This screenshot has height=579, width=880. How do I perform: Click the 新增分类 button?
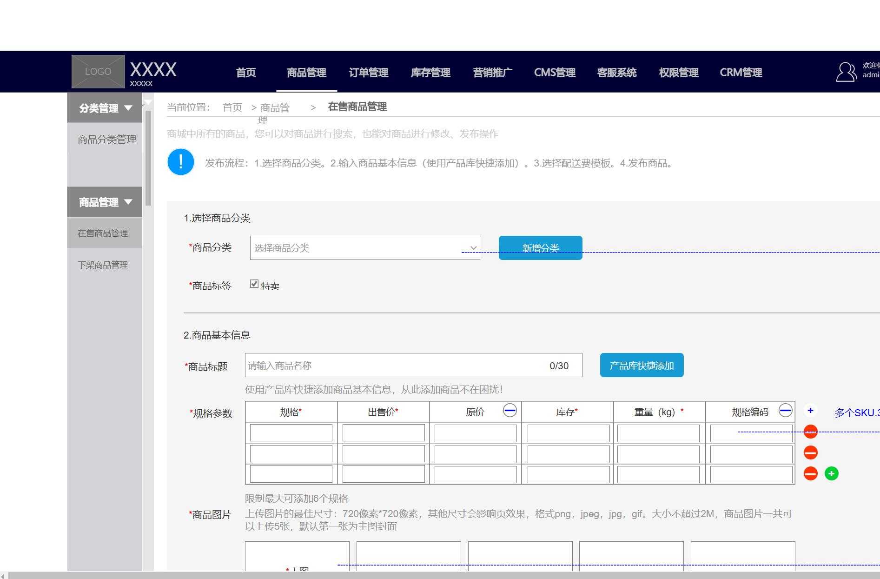click(541, 247)
